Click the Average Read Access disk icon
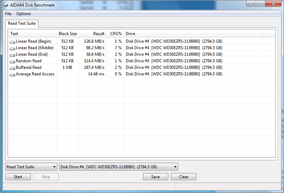The width and height of the screenshot is (284, 193). 12,74
